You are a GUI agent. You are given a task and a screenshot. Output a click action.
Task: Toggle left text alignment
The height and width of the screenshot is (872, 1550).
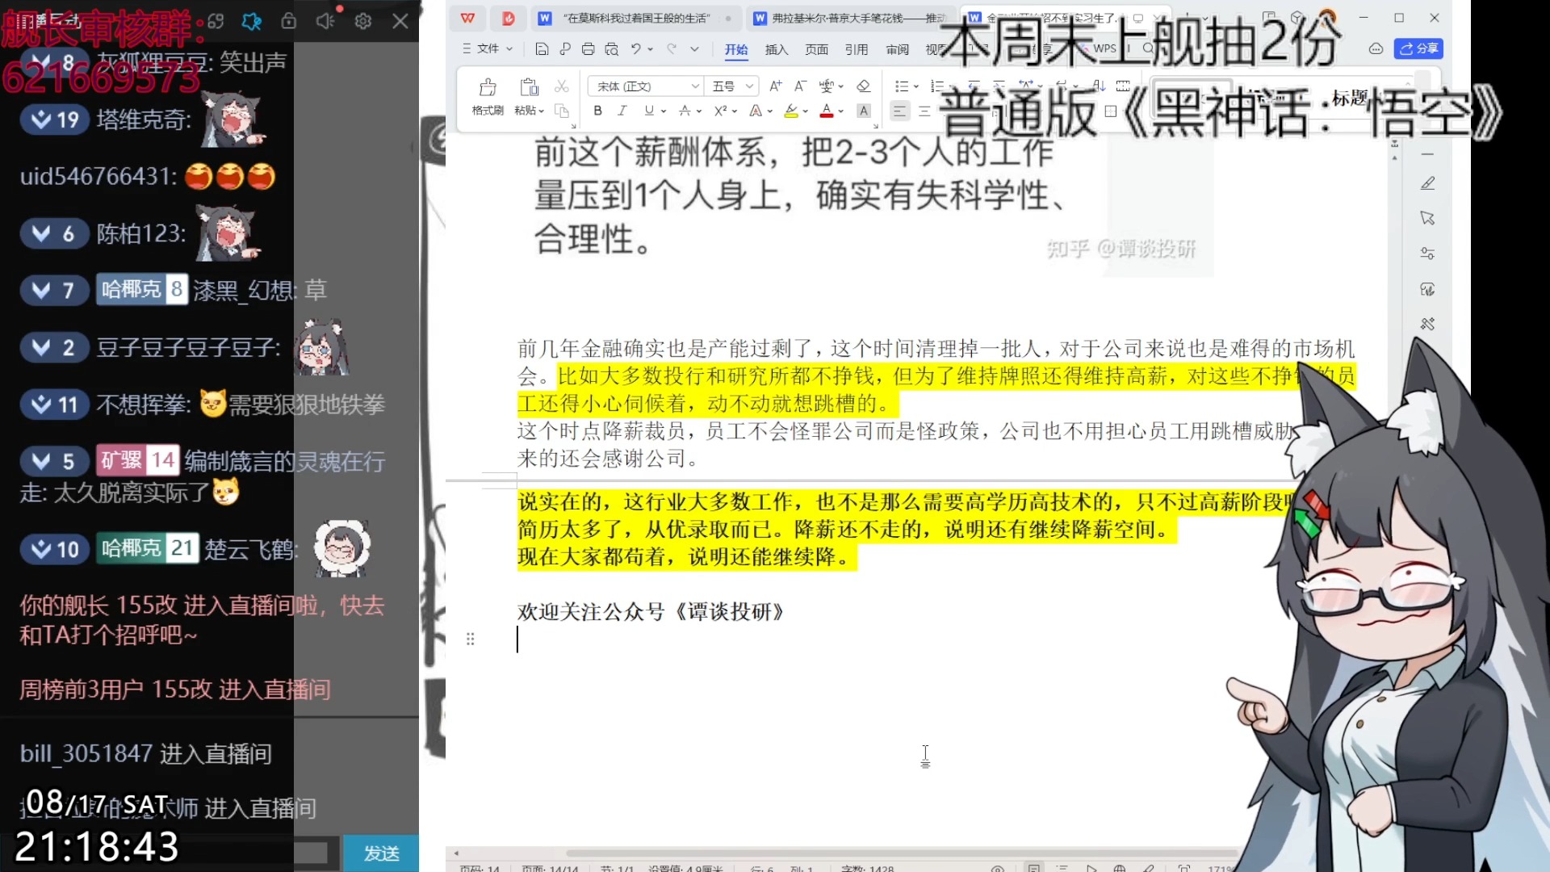(899, 111)
